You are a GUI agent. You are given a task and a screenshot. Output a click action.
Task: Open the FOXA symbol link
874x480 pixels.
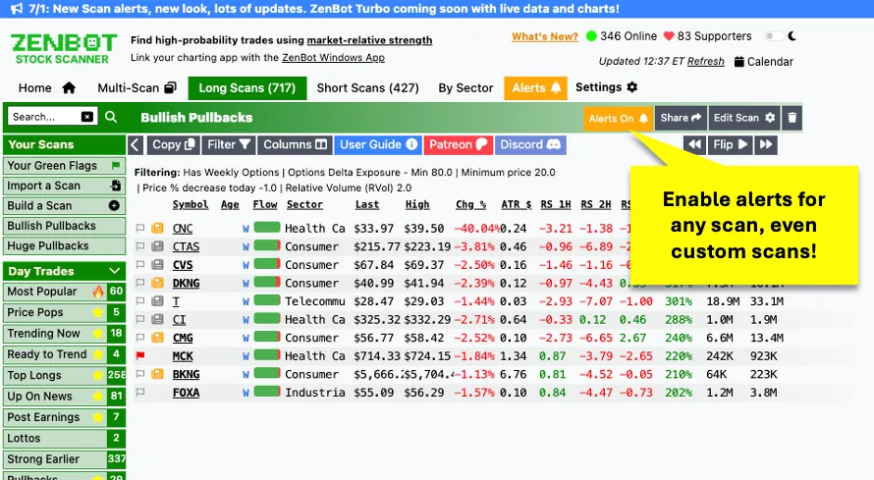(x=187, y=393)
